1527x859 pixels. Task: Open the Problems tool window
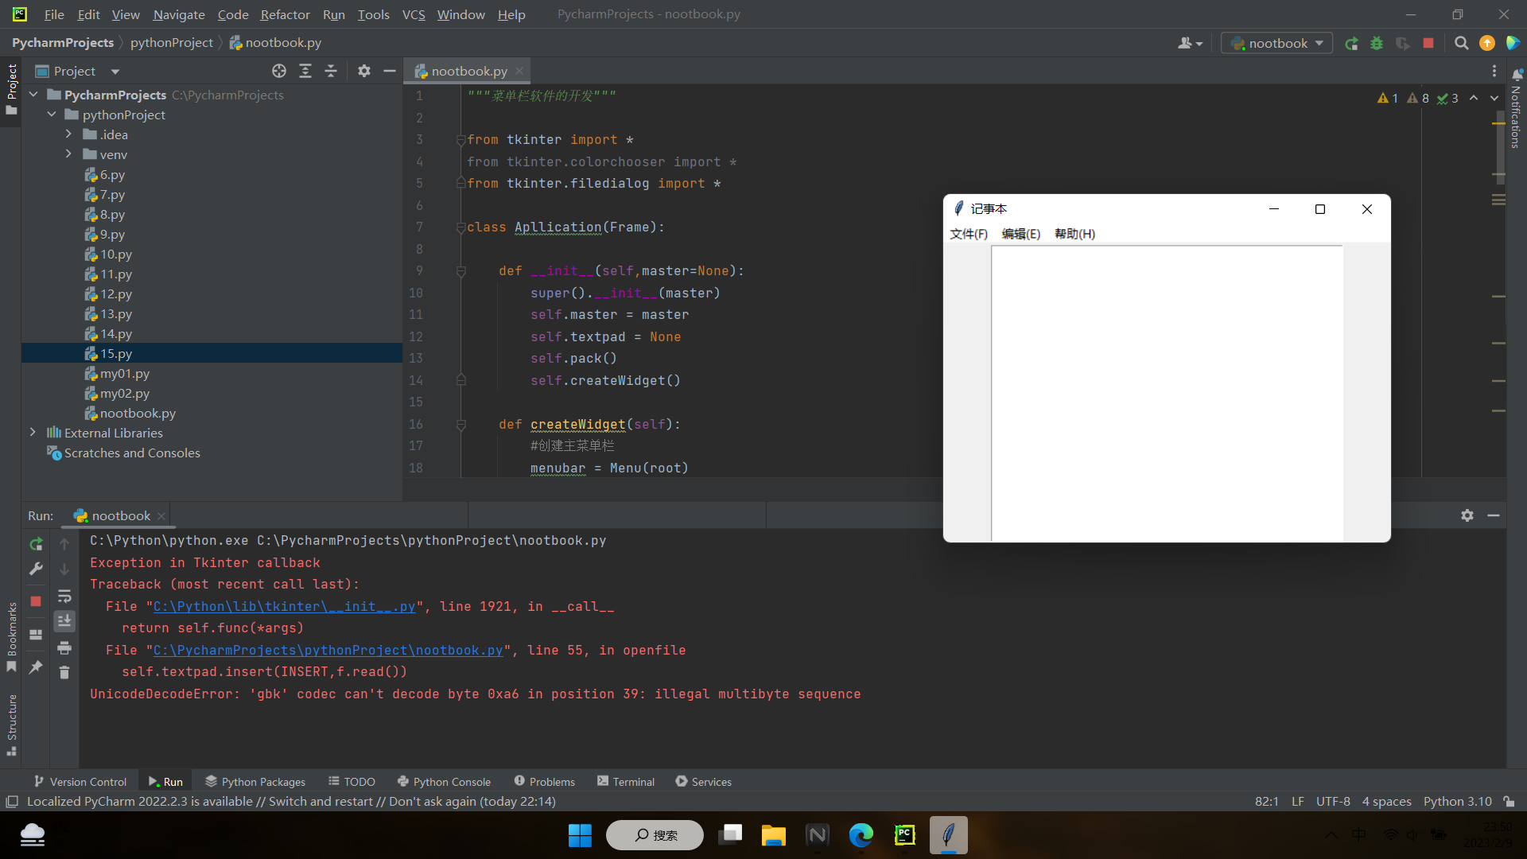click(x=544, y=782)
